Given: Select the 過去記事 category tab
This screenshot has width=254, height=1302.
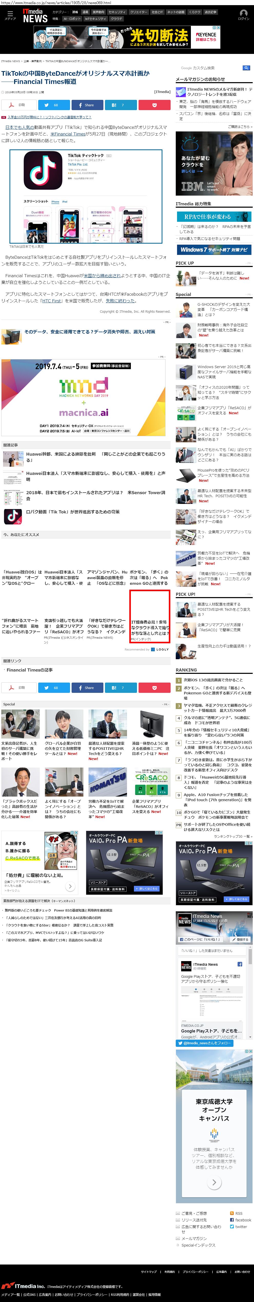Looking at the screenshot, I should pos(210,12).
